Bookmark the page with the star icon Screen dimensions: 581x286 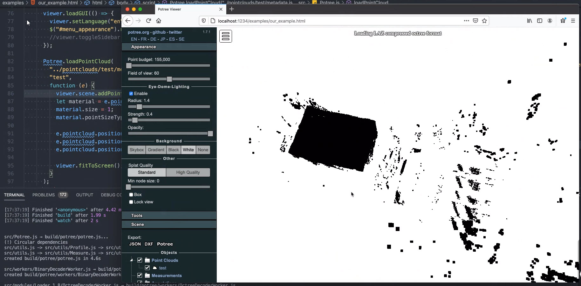[x=485, y=21]
